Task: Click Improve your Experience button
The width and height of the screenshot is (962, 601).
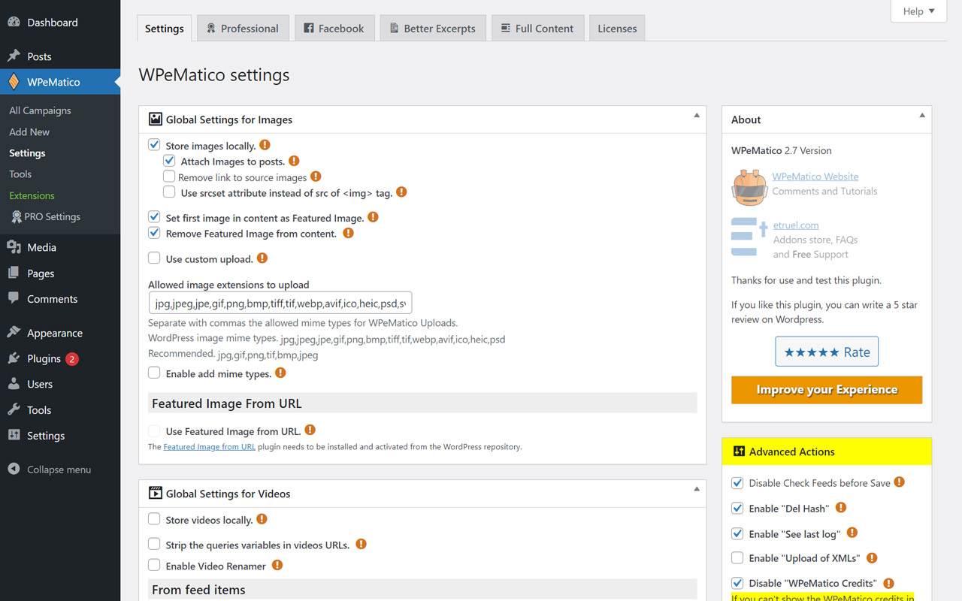Action: [x=827, y=390]
